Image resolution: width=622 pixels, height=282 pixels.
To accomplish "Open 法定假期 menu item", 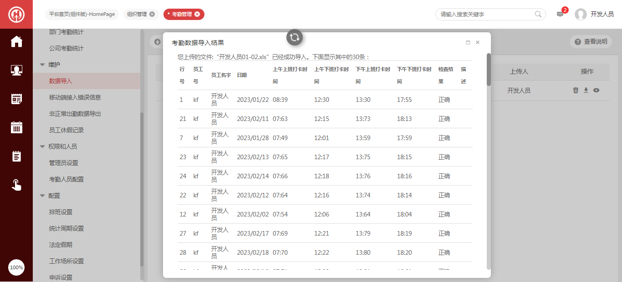I will click(61, 245).
